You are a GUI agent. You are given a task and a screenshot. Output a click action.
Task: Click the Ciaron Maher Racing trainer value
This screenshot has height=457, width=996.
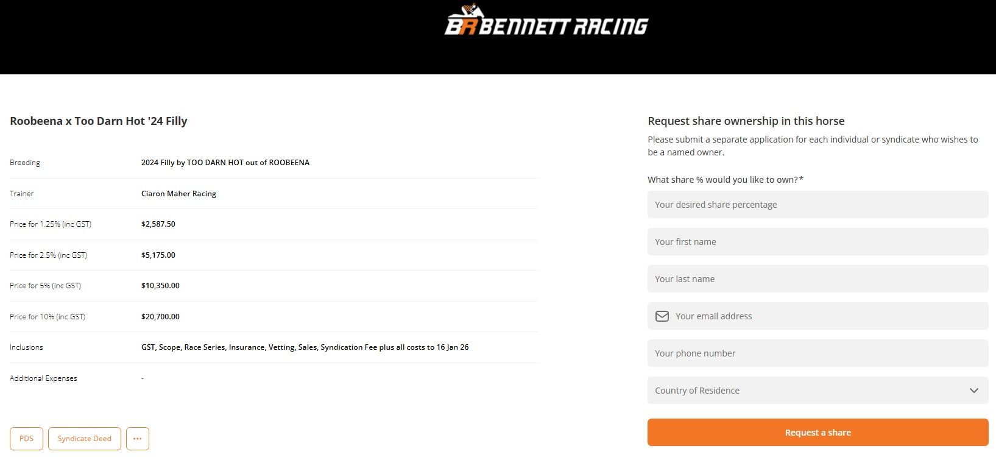pos(178,194)
